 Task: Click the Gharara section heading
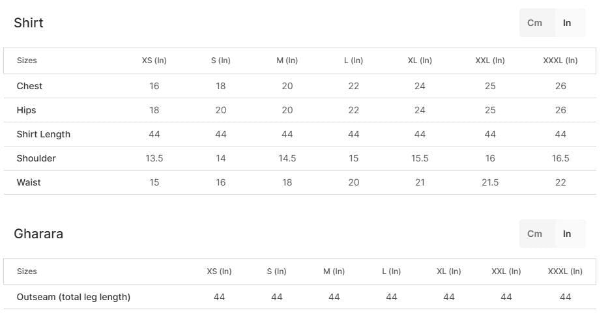pyautogui.click(x=38, y=234)
